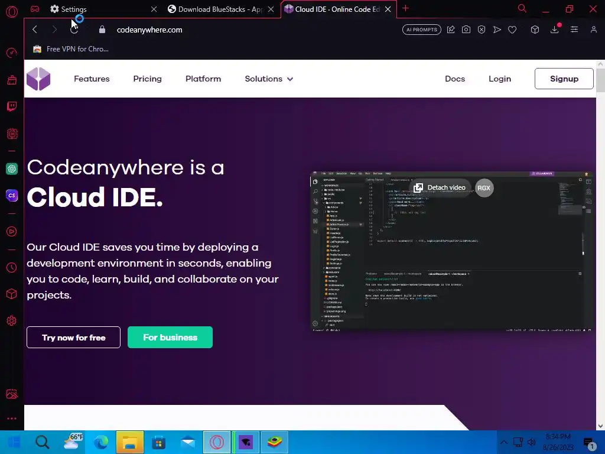Click the codeanywhere.com address bar

149,30
